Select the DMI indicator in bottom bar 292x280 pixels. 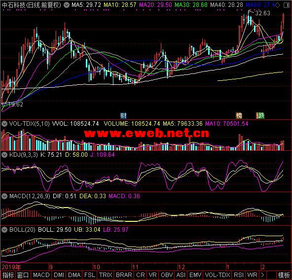click(x=59, y=275)
